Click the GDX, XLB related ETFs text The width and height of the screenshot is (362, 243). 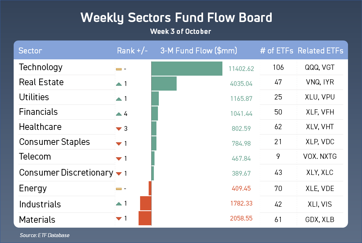[320, 220]
